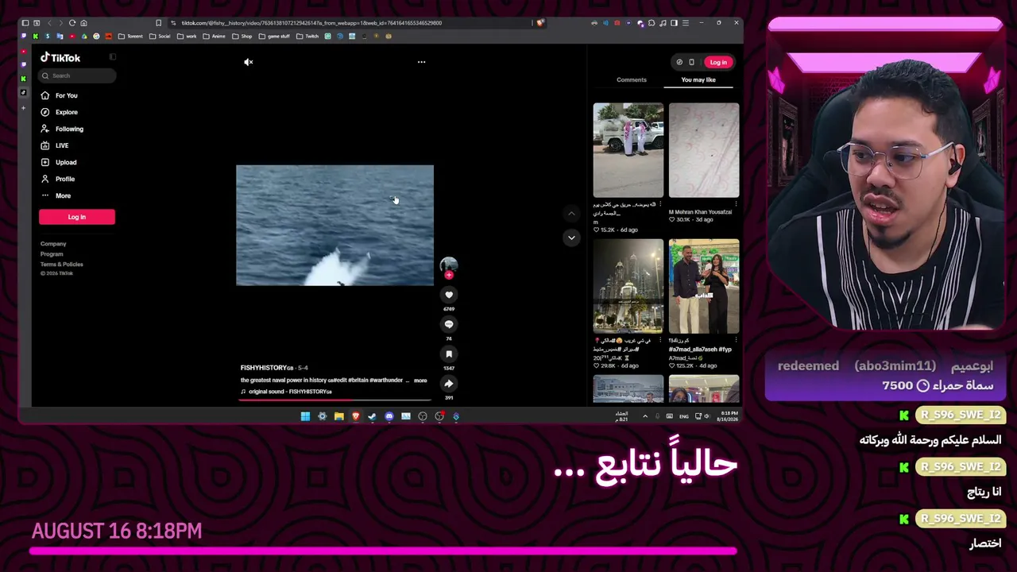The height and width of the screenshot is (572, 1017).
Task: Open the Shop bookmarks folder
Action: (x=242, y=37)
